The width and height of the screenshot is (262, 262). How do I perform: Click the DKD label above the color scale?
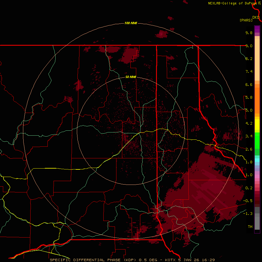pyautogui.click(x=256, y=17)
